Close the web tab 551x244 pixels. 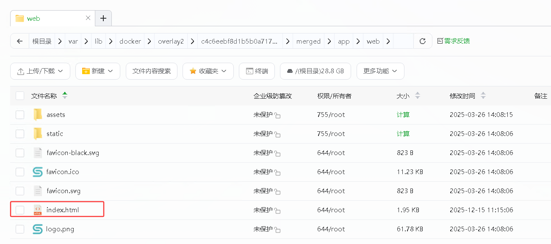tap(88, 18)
